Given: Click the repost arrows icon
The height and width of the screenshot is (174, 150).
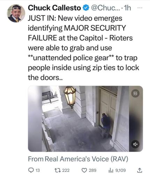Looking at the screenshot, I should 58,170.
